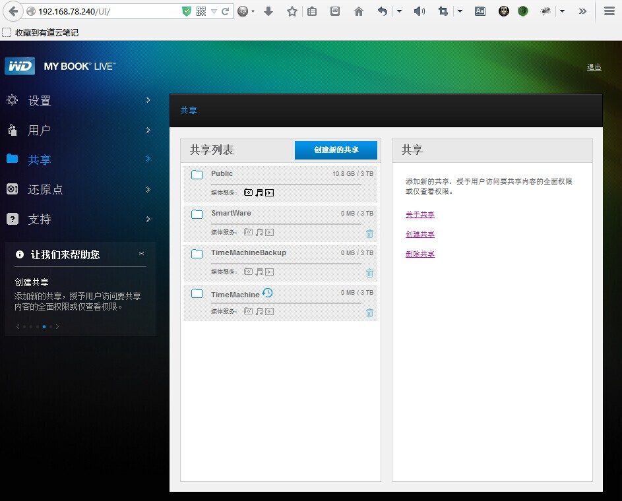This screenshot has width=622, height=501.
Task: Toggle video media serving for Public
Action: click(x=269, y=192)
